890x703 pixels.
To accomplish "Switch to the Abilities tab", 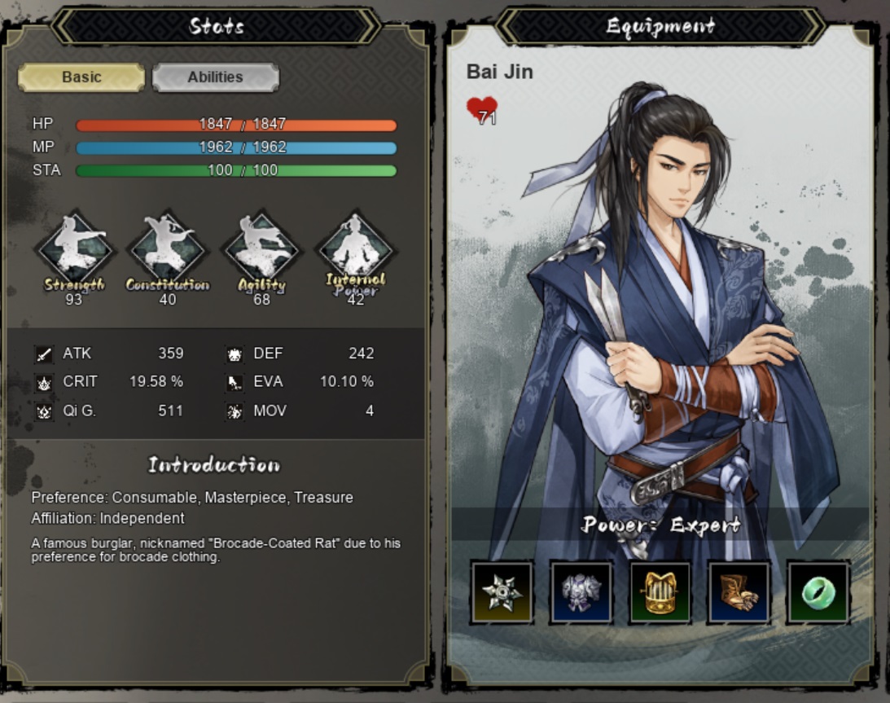I will click(216, 77).
